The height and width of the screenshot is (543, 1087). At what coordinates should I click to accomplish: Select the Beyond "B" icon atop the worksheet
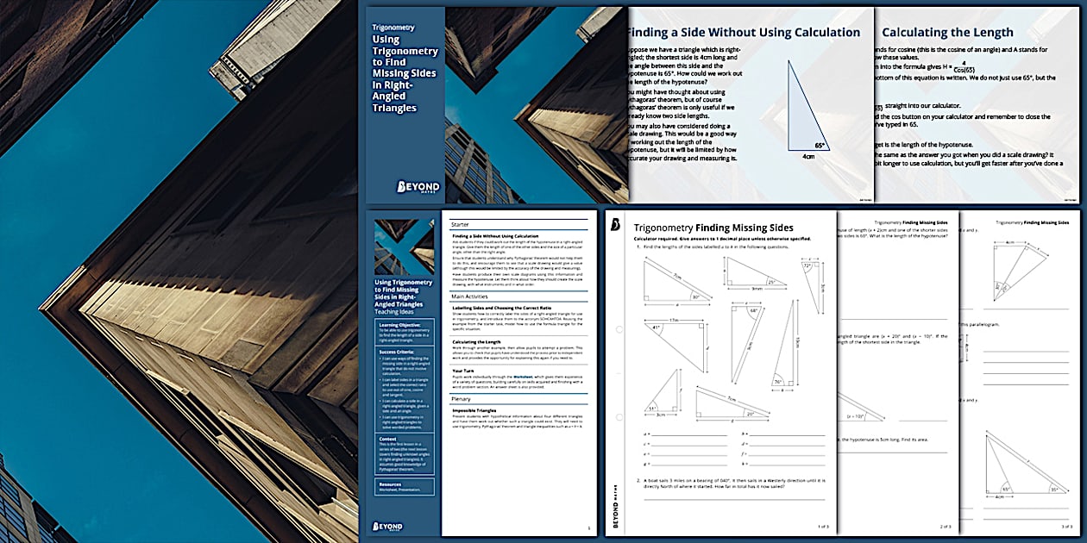click(615, 223)
